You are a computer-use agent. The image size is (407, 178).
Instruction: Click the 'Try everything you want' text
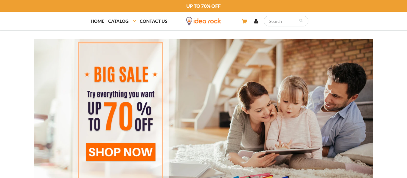coord(121,94)
